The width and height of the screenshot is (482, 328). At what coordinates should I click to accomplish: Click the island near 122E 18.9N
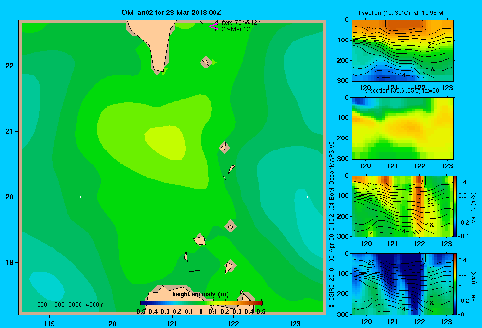coord(230,266)
